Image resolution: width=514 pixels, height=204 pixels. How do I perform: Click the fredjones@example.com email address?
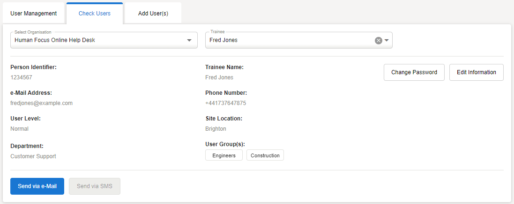tap(41, 103)
